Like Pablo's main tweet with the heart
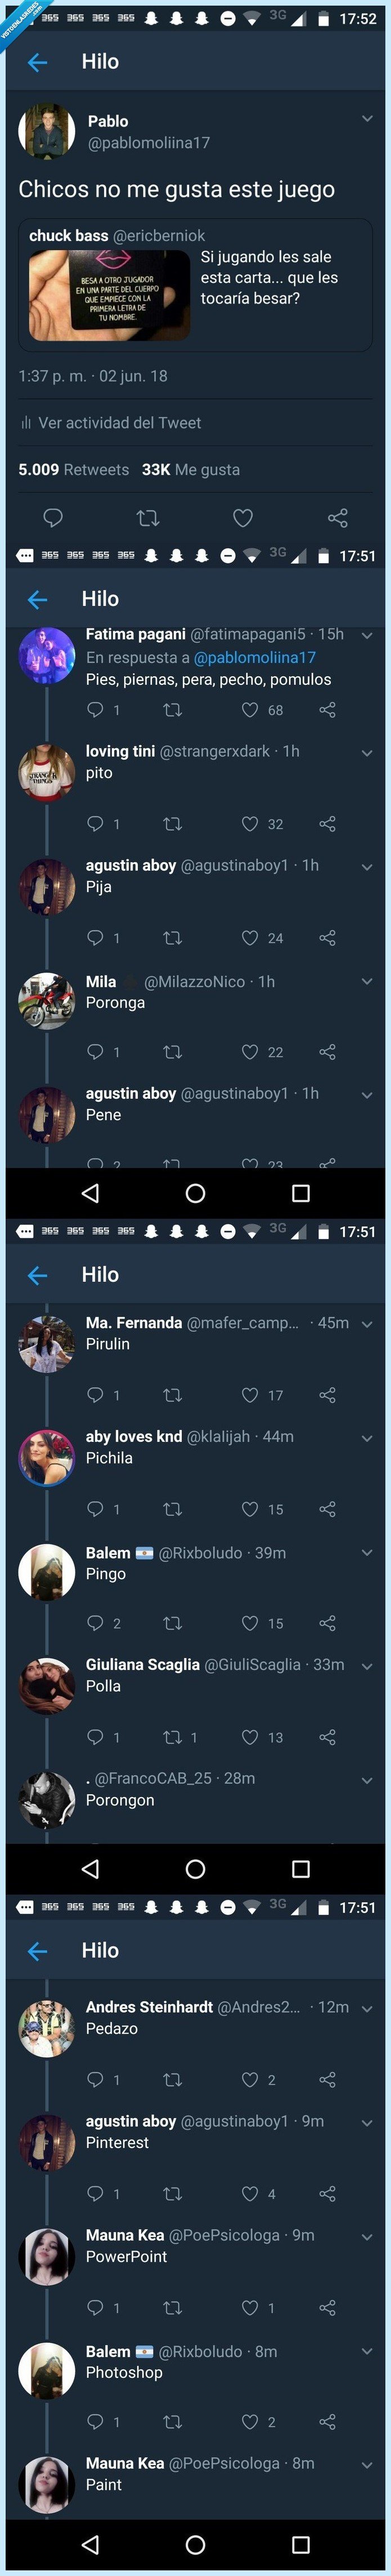Image resolution: width=391 pixels, height=2576 pixels. click(x=242, y=518)
